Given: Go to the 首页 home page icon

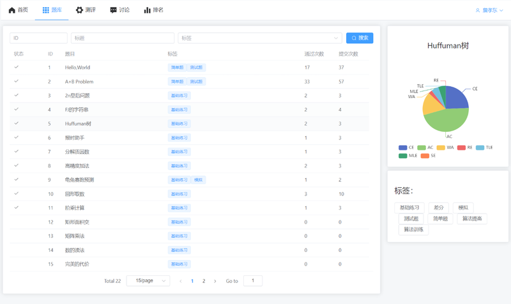Looking at the screenshot, I should pos(12,10).
